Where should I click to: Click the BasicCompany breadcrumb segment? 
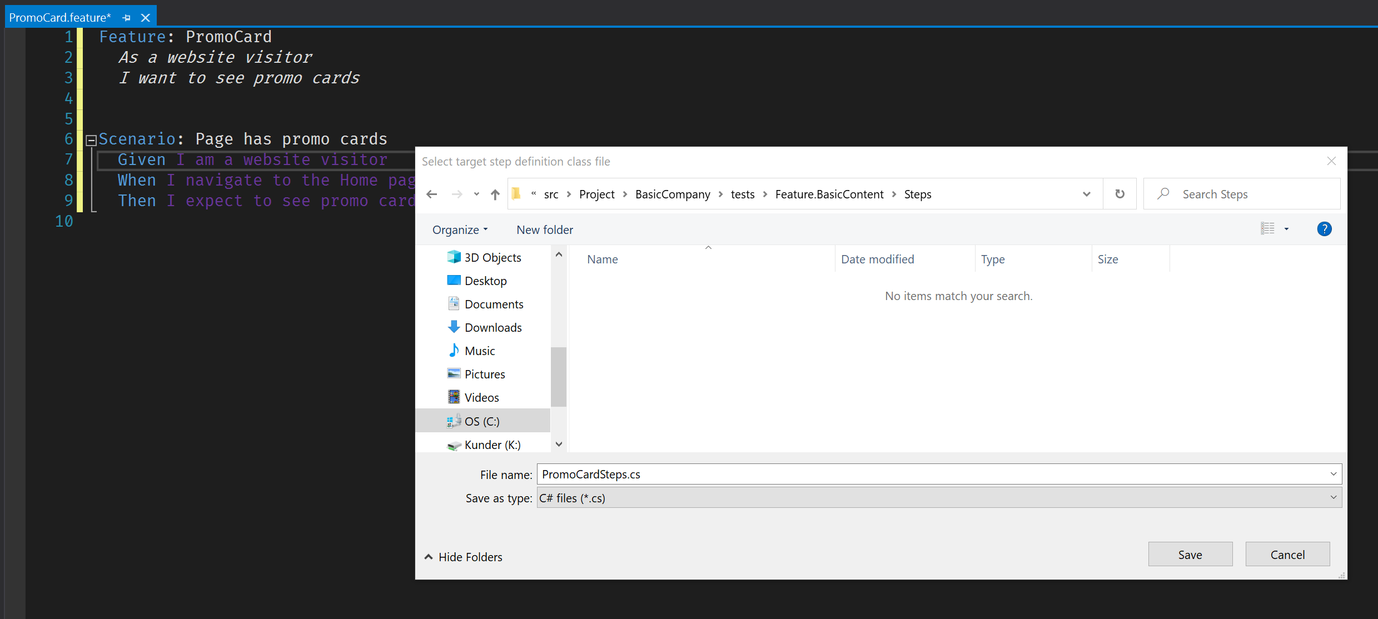(x=672, y=194)
